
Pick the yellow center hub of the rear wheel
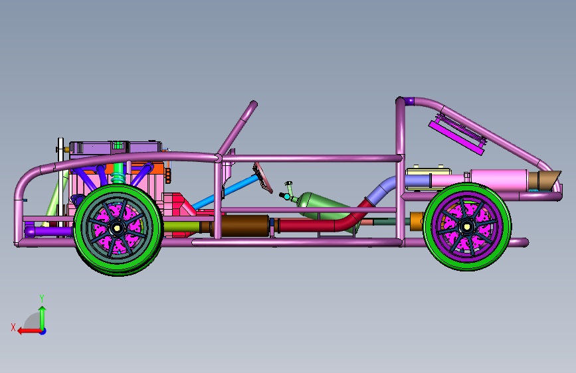coord(467,226)
